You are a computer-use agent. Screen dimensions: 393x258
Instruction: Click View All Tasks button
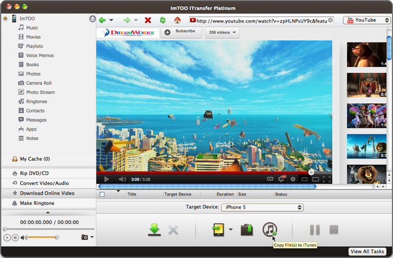(x=367, y=251)
